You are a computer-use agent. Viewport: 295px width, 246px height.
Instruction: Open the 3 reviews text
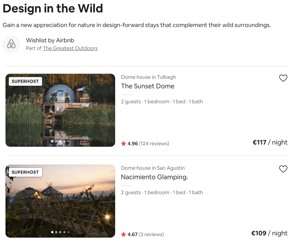click(151, 234)
